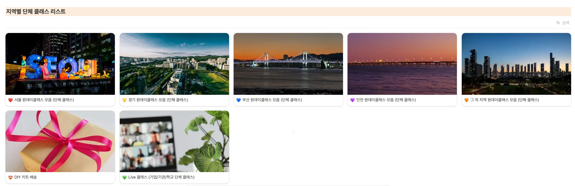This screenshot has height=186, width=575.
Task: Open 그 외 지역 원데이클래스 모음 link
Action: click(504, 100)
